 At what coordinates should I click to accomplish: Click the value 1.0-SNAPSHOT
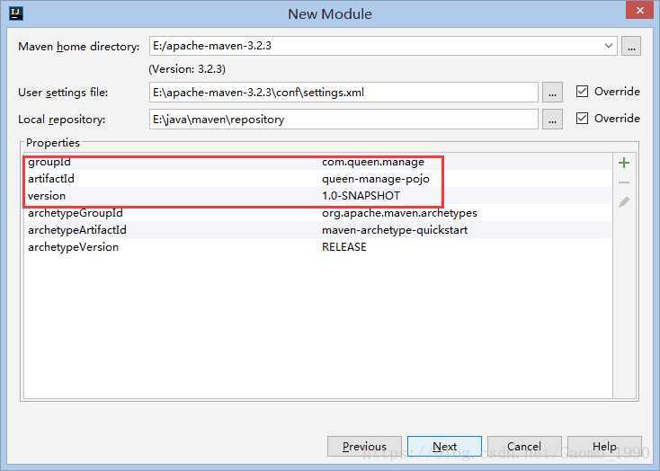(x=361, y=196)
